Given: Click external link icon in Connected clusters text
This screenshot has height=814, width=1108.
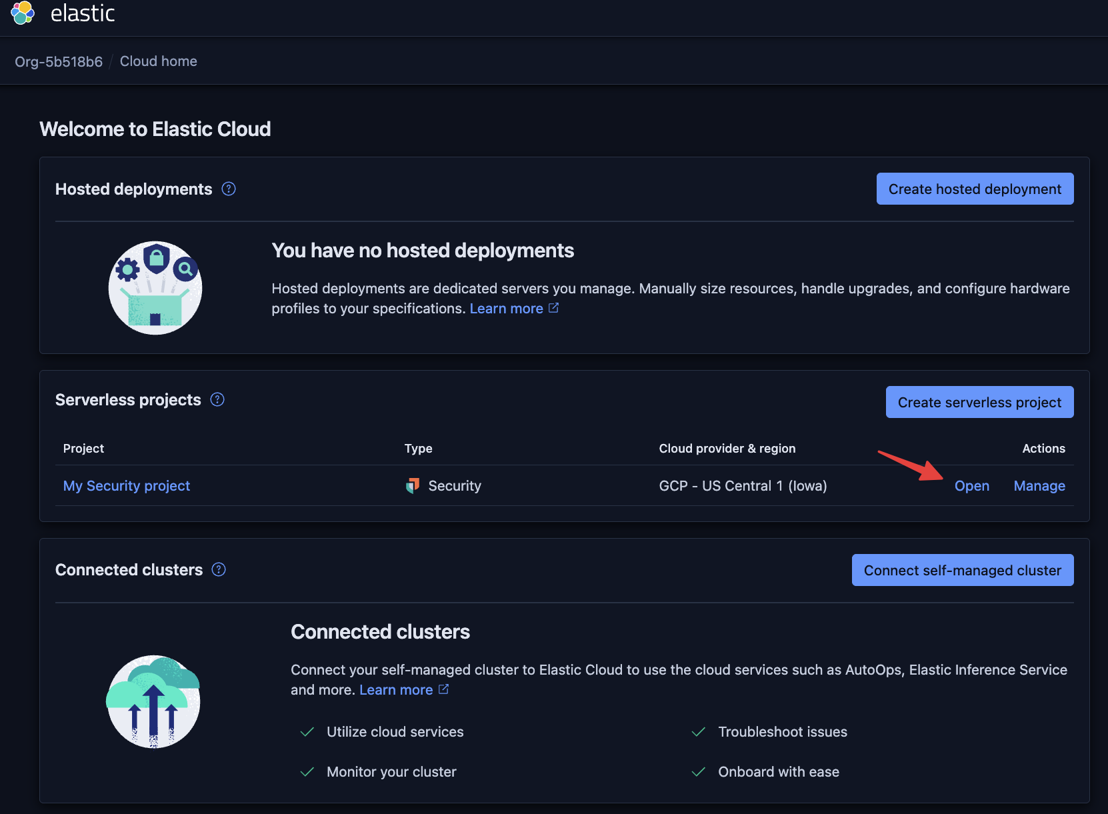Looking at the screenshot, I should [443, 689].
